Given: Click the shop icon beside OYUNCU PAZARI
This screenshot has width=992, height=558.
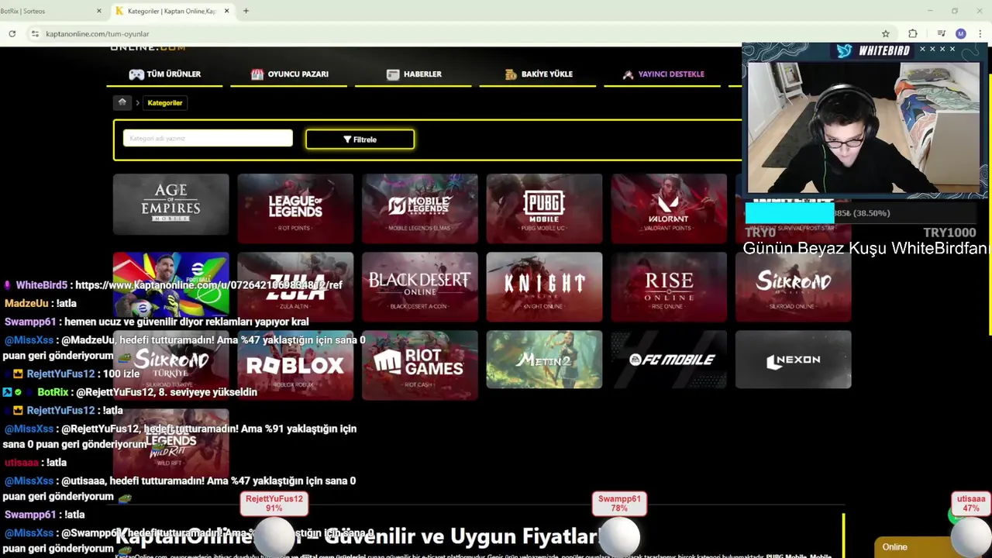Looking at the screenshot, I should pyautogui.click(x=257, y=74).
